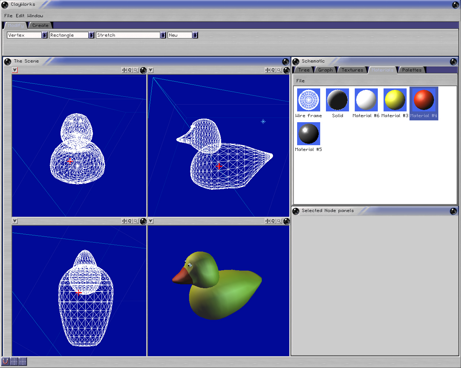Toggle the second grid button in status bar
This screenshot has height=368, width=461.
point(23,361)
